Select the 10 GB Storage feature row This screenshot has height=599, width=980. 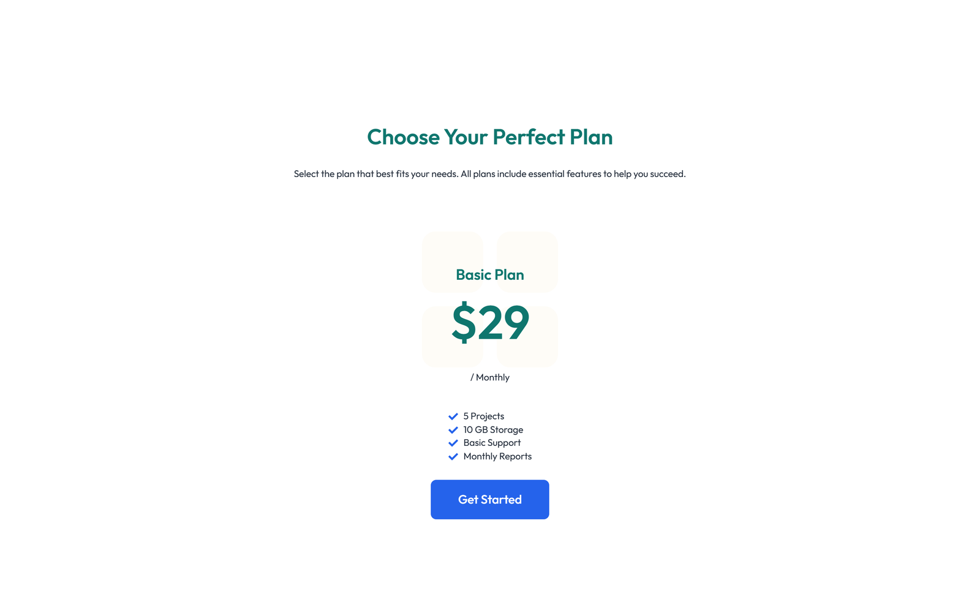pyautogui.click(x=493, y=429)
